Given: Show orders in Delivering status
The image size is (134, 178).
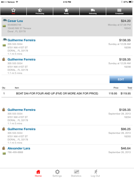Looking at the screenshot, I should [x=93, y=11].
